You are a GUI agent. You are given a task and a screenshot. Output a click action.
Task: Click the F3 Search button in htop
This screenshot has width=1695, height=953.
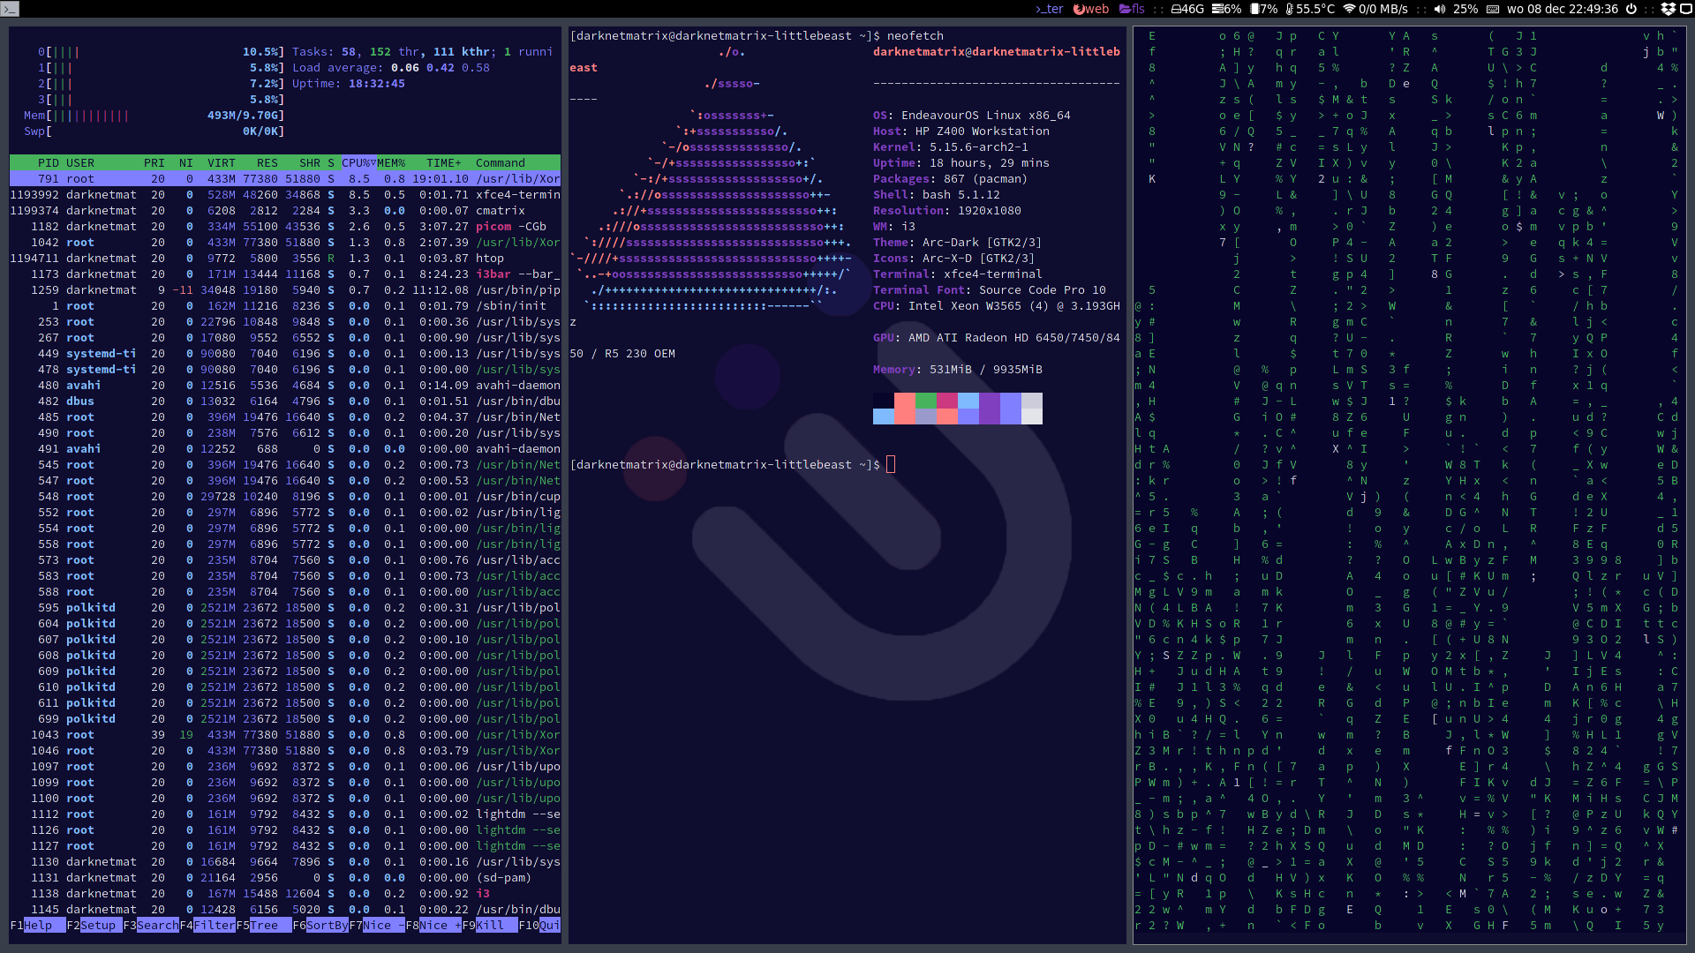point(151,926)
